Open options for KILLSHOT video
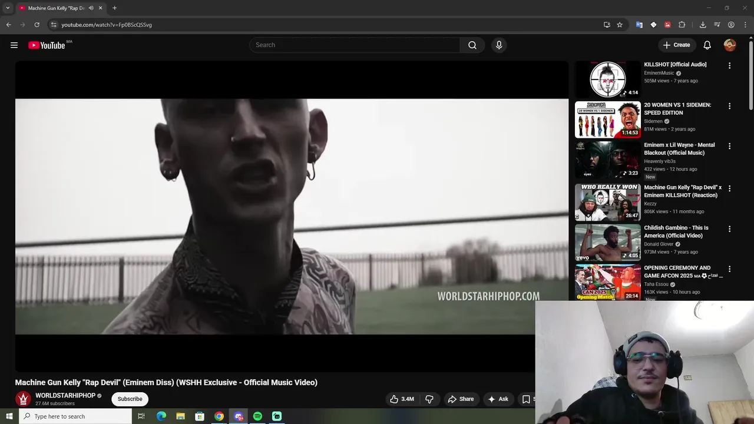This screenshot has width=754, height=424. tap(729, 66)
